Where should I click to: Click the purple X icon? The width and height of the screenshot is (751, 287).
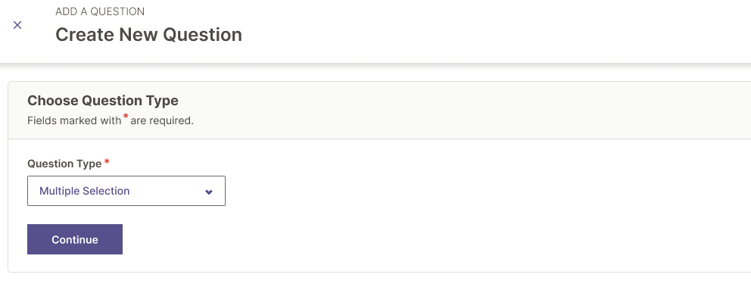[x=17, y=25]
